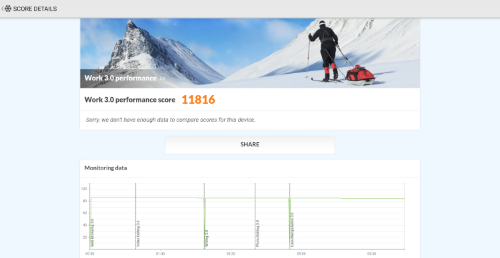Image resolution: width=500 pixels, height=258 pixels.
Task: Select the Video Editing 3.0 chart marker
Action: tap(138, 234)
